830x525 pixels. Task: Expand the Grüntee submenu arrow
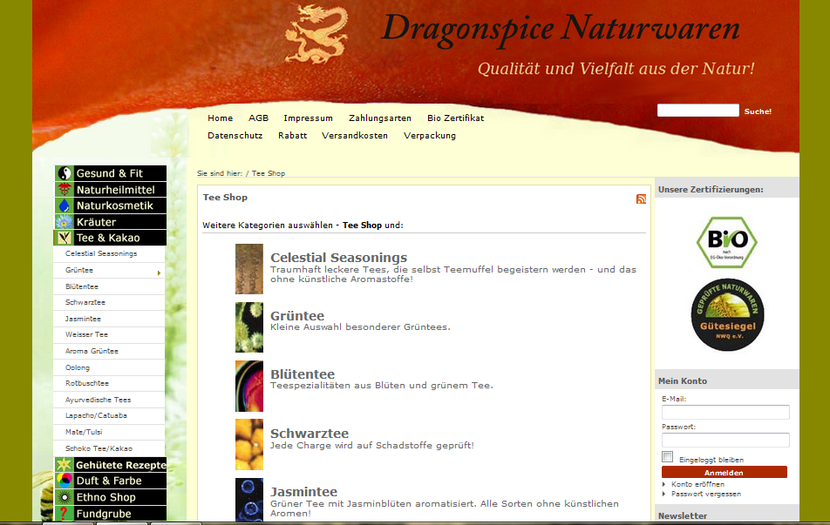159,273
